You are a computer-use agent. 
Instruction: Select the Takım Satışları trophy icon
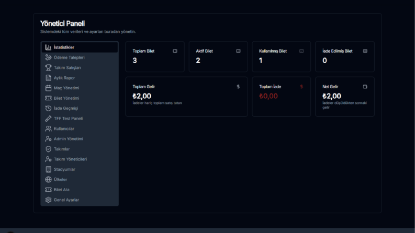pyautogui.click(x=48, y=67)
